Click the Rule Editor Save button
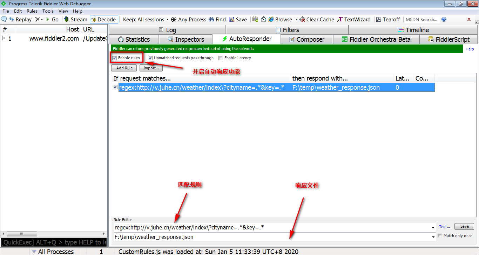This screenshot has height=255, width=479. (464, 226)
